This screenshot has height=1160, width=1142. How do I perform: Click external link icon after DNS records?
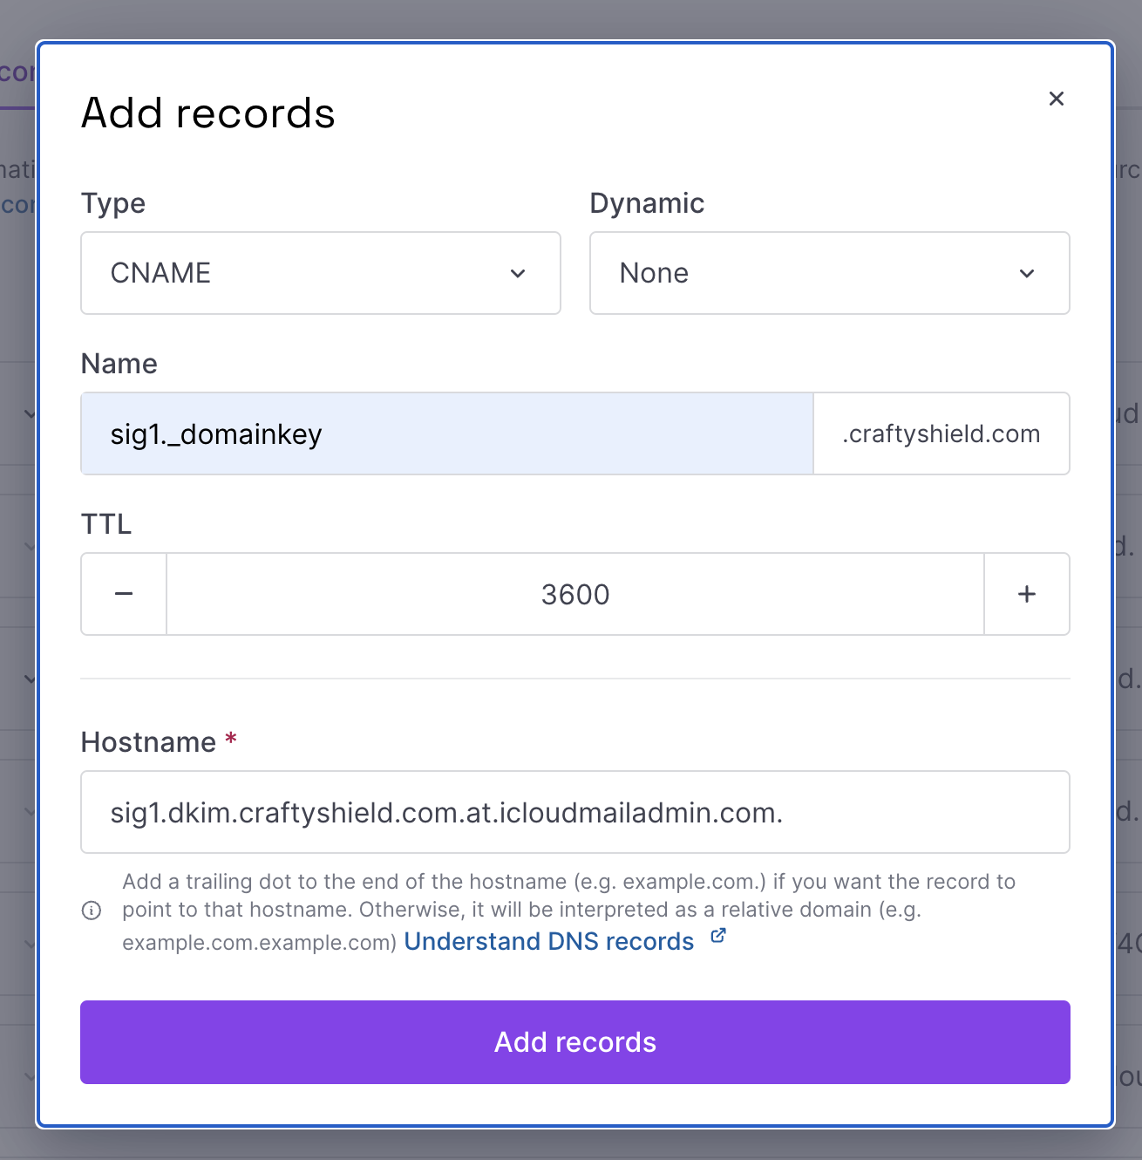[x=718, y=936]
